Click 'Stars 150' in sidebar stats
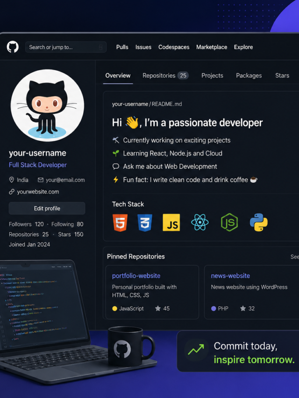The width and height of the screenshot is (299, 398). click(x=71, y=235)
